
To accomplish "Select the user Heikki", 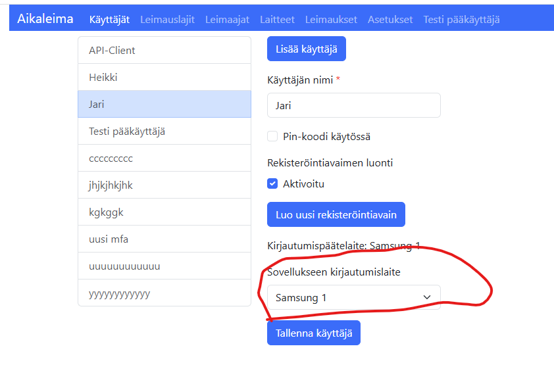I will (x=164, y=77).
